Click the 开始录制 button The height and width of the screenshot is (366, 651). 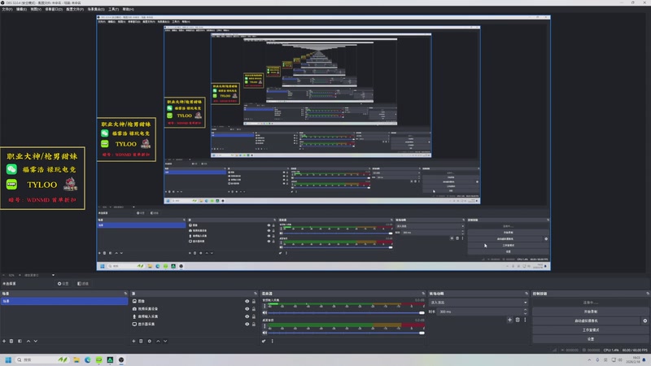tap(591, 312)
